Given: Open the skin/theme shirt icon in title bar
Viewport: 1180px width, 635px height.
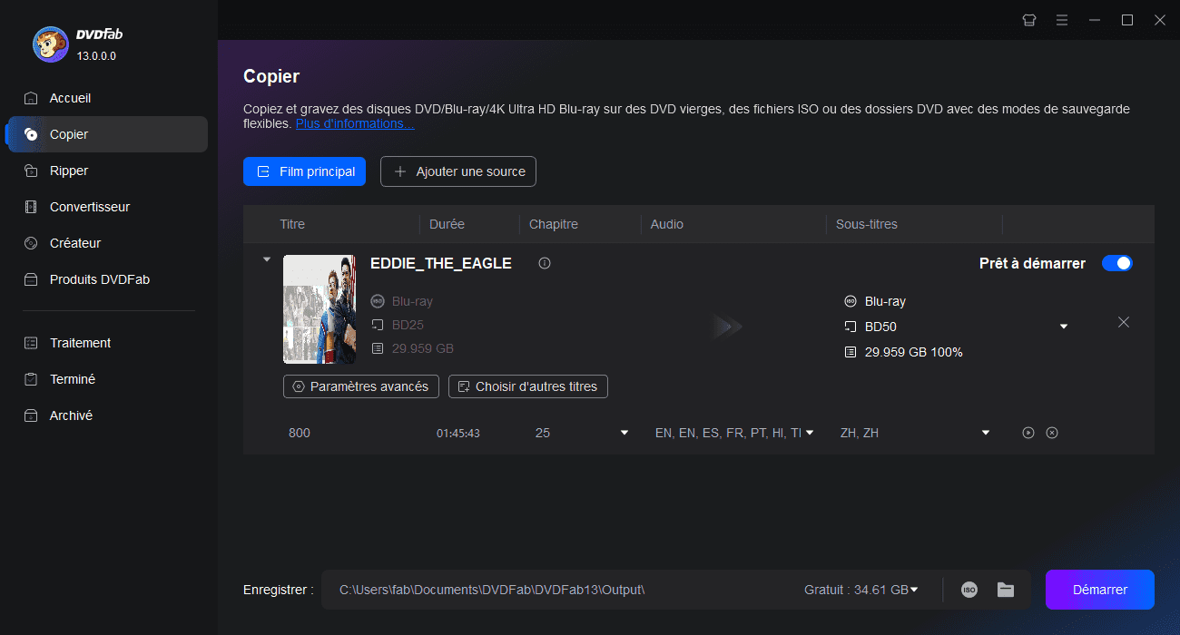Looking at the screenshot, I should 1029,20.
